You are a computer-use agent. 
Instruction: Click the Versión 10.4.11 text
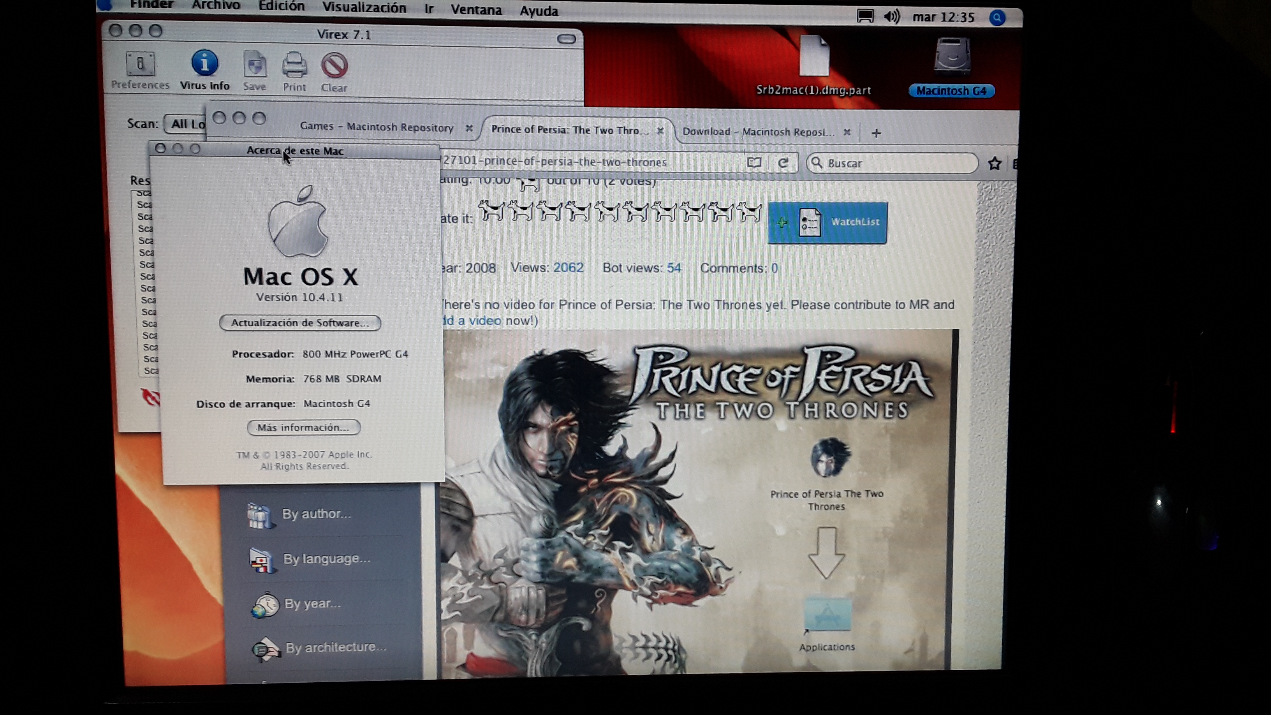pos(299,297)
